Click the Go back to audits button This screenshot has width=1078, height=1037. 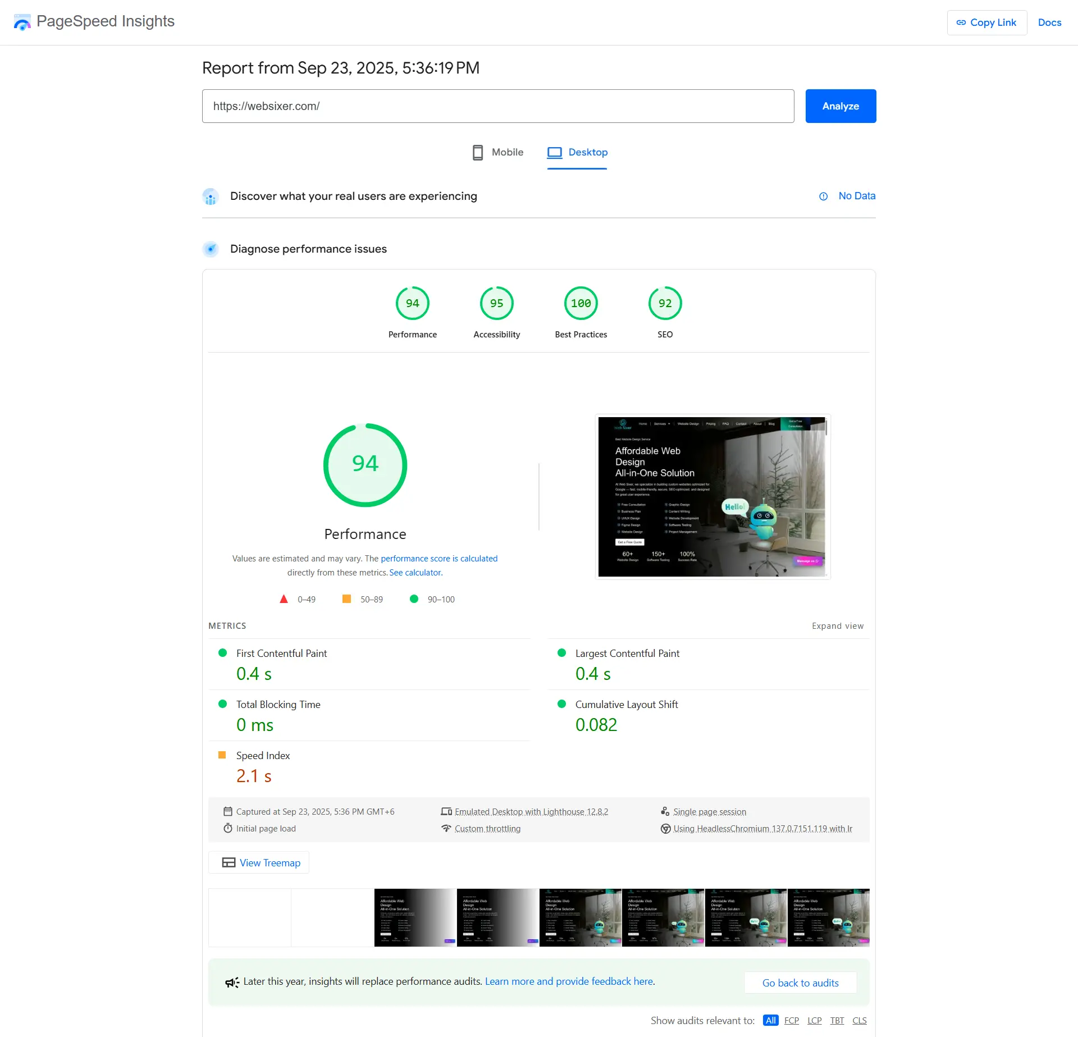tap(800, 982)
